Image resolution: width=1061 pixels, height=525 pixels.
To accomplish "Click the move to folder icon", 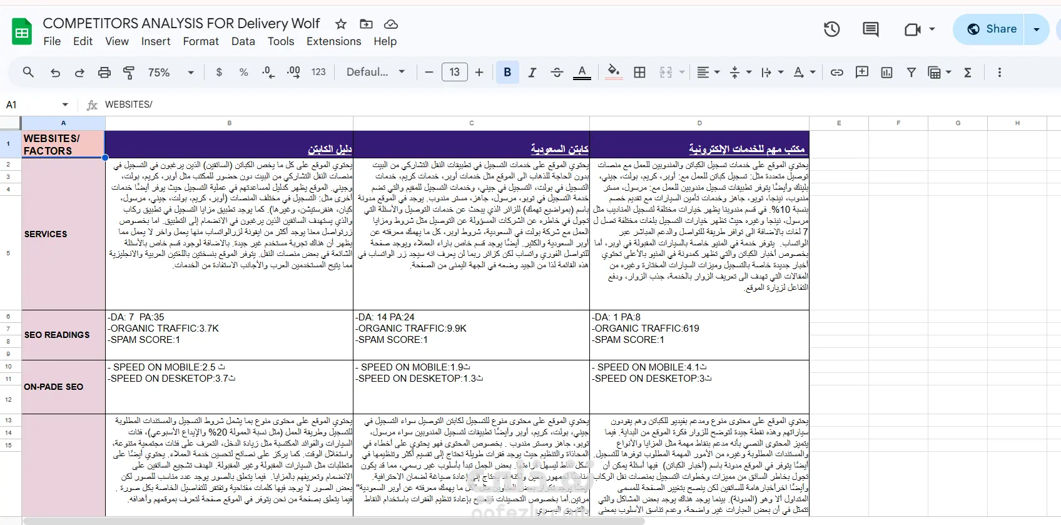I will [x=366, y=24].
